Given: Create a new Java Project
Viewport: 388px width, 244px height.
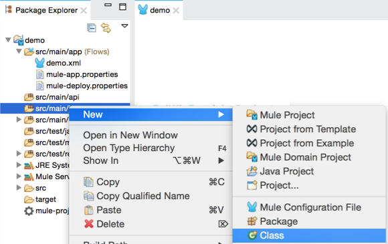Looking at the screenshot, I should click(287, 171).
